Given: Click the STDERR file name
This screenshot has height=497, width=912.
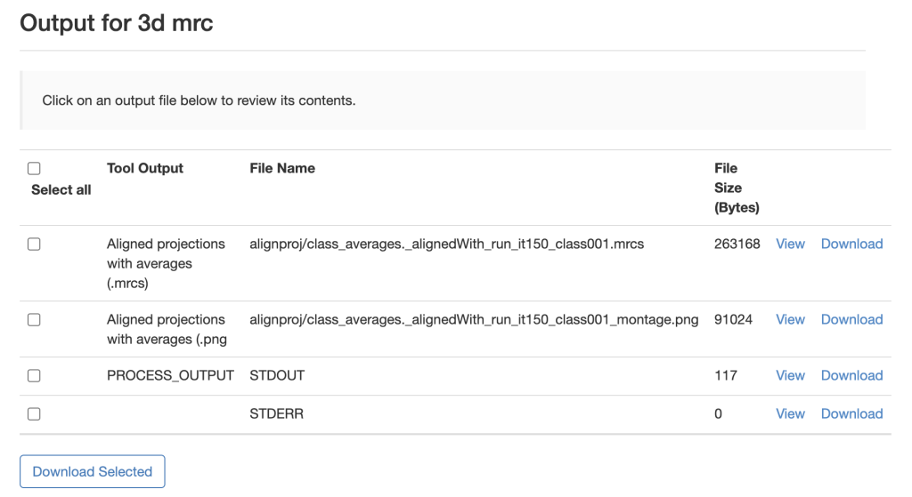Looking at the screenshot, I should point(276,413).
